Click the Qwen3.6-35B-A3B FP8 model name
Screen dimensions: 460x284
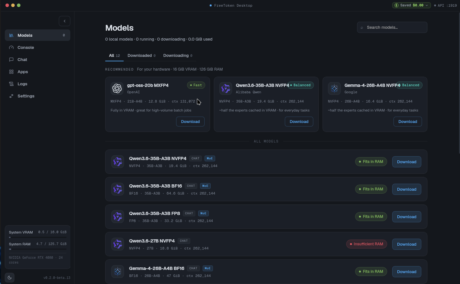click(154, 213)
